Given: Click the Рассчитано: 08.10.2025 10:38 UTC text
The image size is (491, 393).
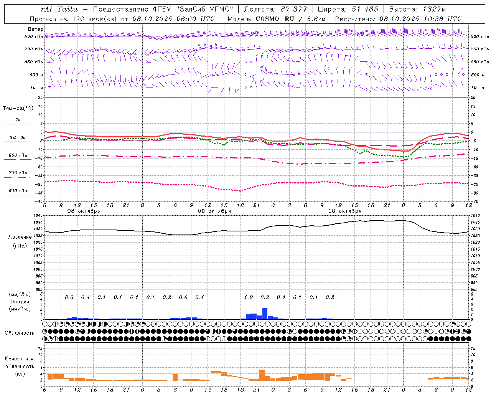Looking at the screenshot, I should [398, 19].
